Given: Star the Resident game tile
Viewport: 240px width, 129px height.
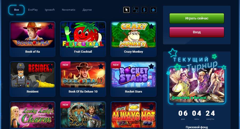Looking at the screenshot, I should point(50,66).
